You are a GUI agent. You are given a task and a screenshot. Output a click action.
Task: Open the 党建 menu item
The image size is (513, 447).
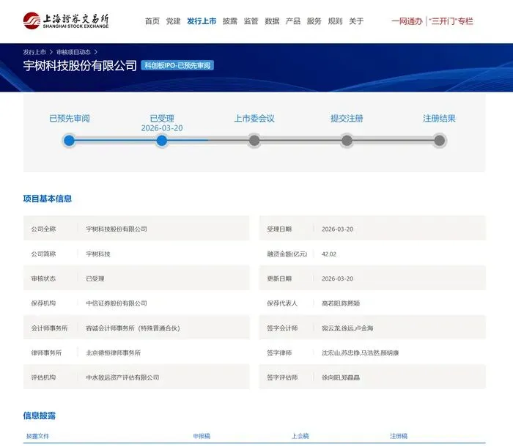(x=173, y=21)
